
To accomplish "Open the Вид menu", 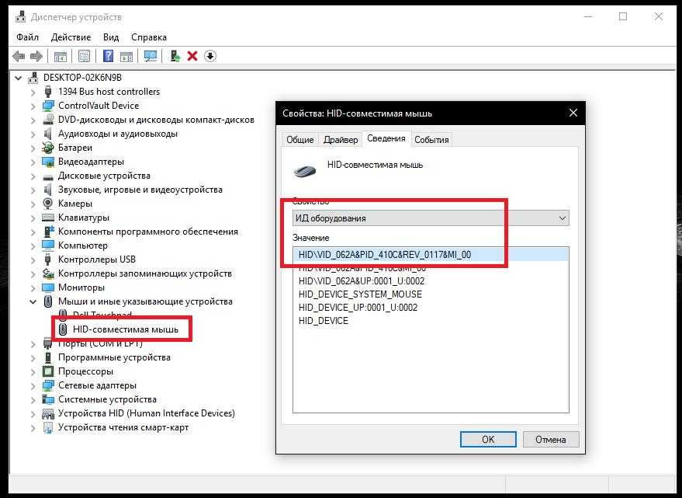I will [111, 37].
